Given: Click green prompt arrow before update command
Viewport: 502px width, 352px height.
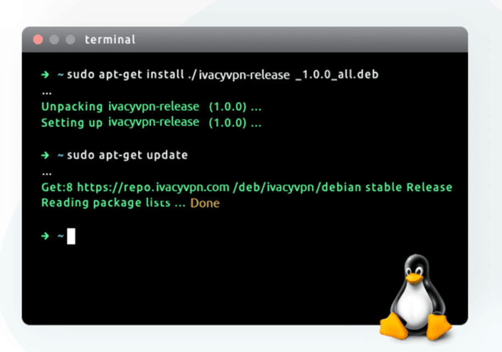Looking at the screenshot, I should point(45,155).
